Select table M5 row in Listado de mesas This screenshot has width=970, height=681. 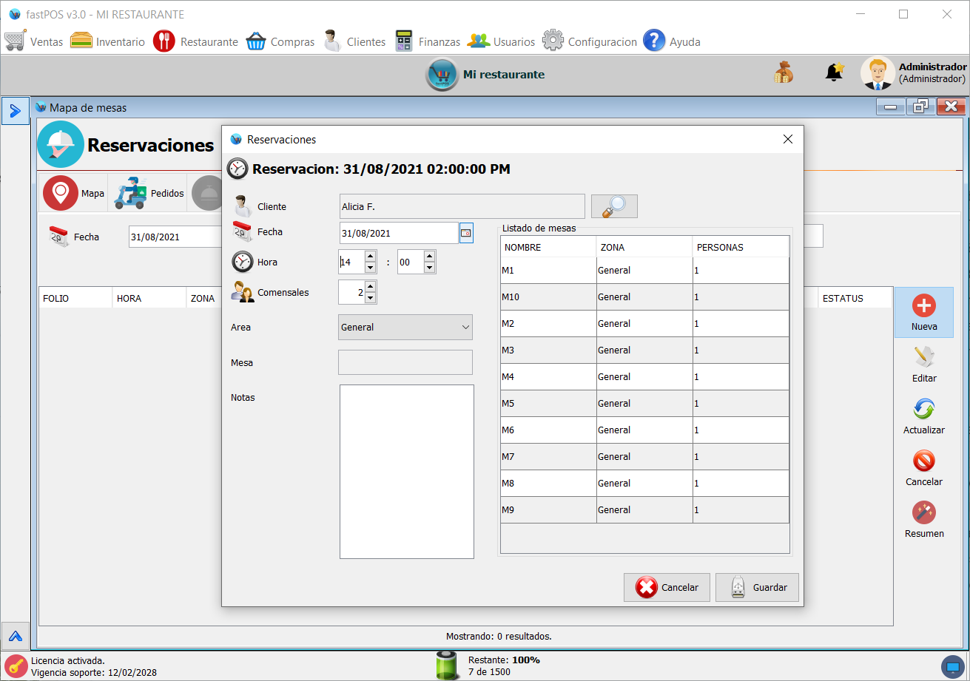[548, 404]
